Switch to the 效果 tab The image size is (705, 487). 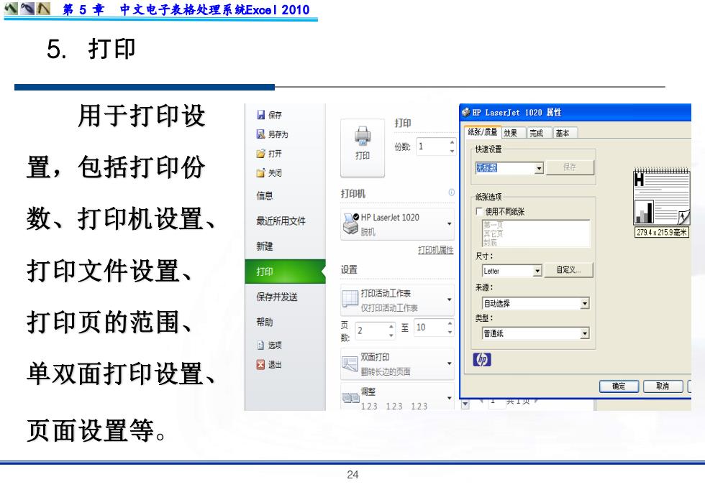pos(513,133)
